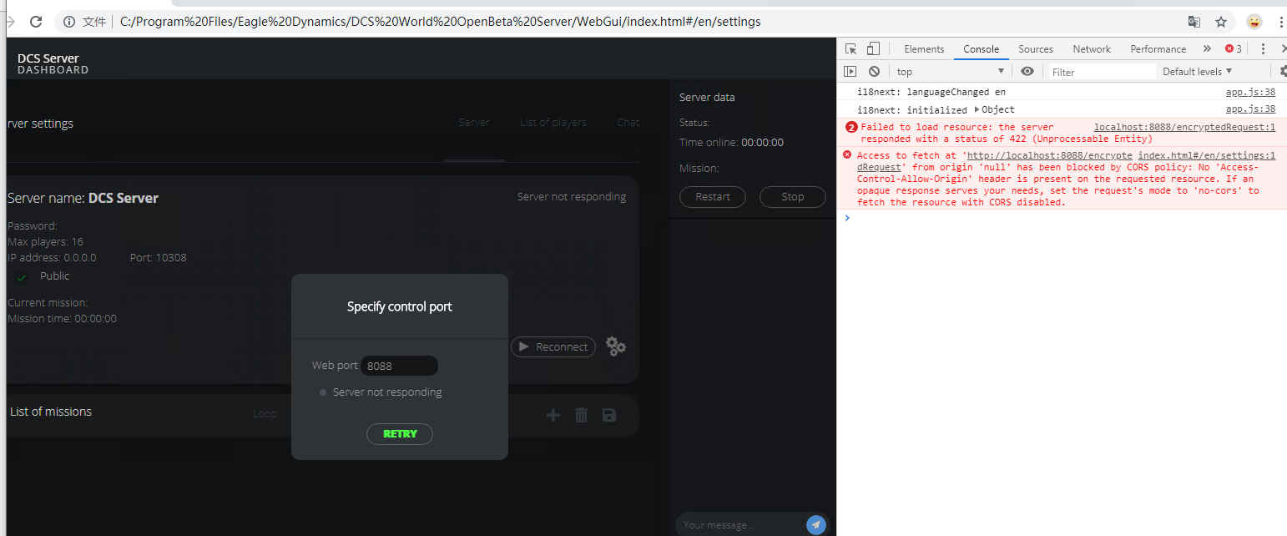The height and width of the screenshot is (536, 1287).
Task: Open the top context dropdown
Action: pyautogui.click(x=951, y=72)
